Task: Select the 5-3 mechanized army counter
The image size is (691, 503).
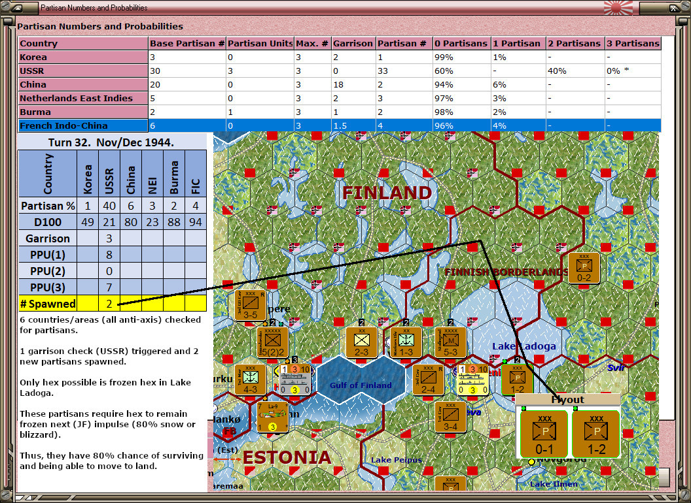Action: point(450,342)
